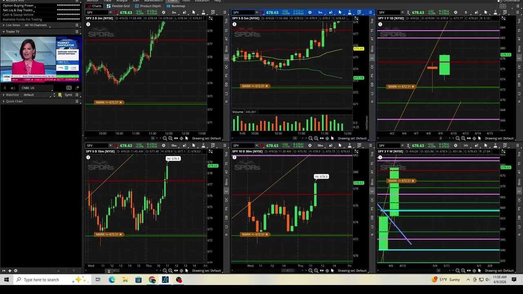Open All 10 Channels news filter
523x294 pixels.
(x=37, y=25)
